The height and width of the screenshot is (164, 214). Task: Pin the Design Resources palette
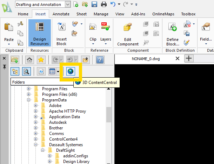(x=4, y=67)
